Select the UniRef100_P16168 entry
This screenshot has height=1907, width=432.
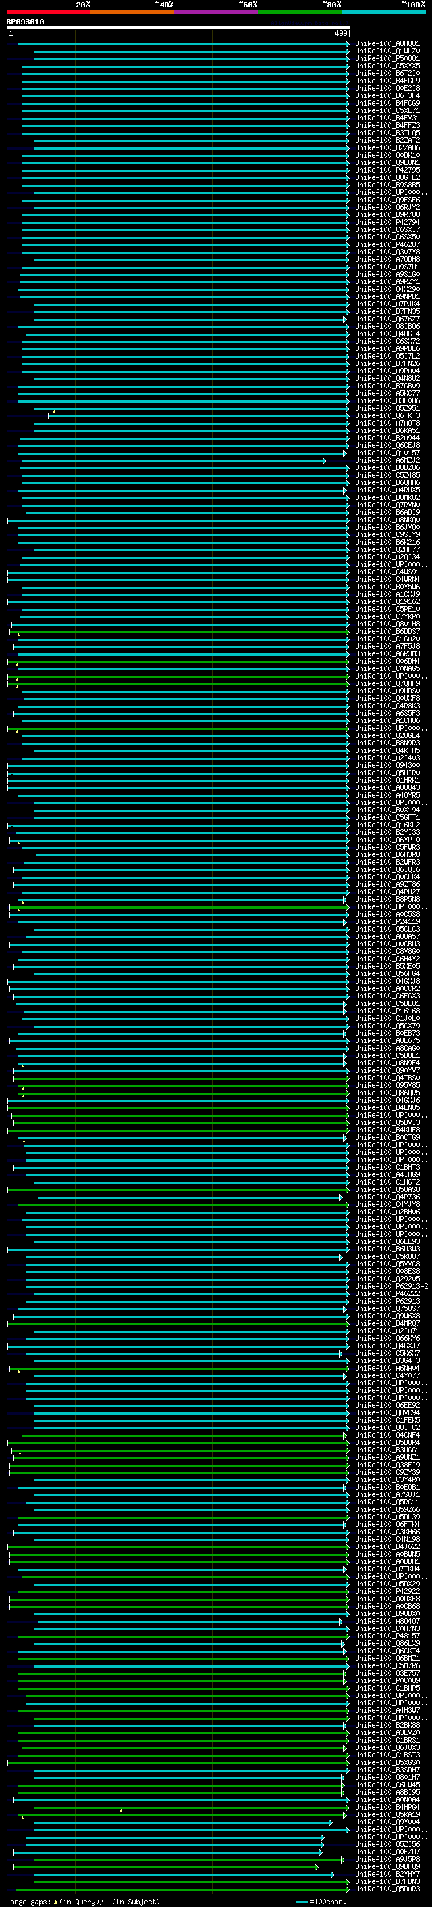[x=387, y=1011]
